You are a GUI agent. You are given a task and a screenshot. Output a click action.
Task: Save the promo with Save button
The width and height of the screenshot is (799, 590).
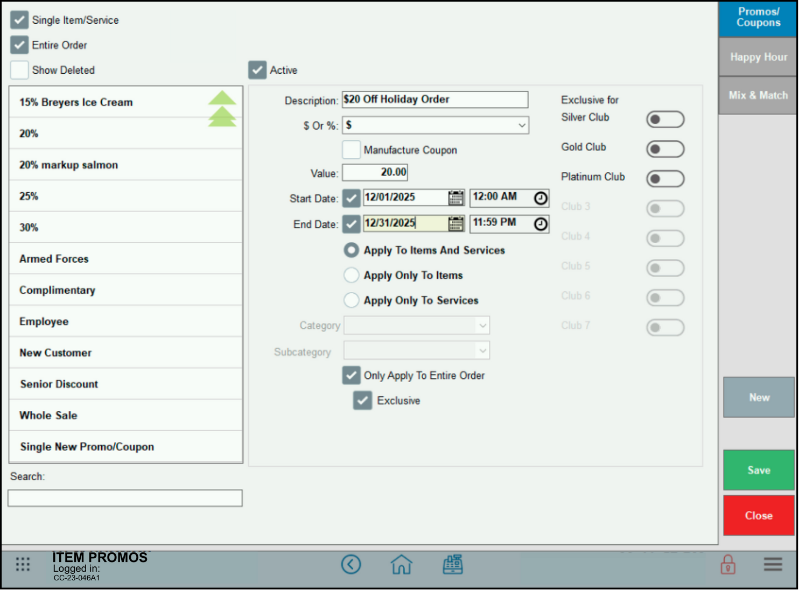[x=759, y=470]
